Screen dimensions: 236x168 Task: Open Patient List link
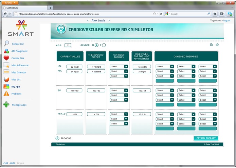coord(18,44)
